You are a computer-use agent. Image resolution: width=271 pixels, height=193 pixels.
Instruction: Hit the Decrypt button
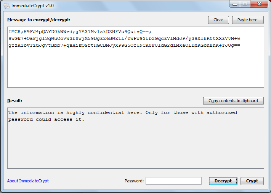(223, 181)
